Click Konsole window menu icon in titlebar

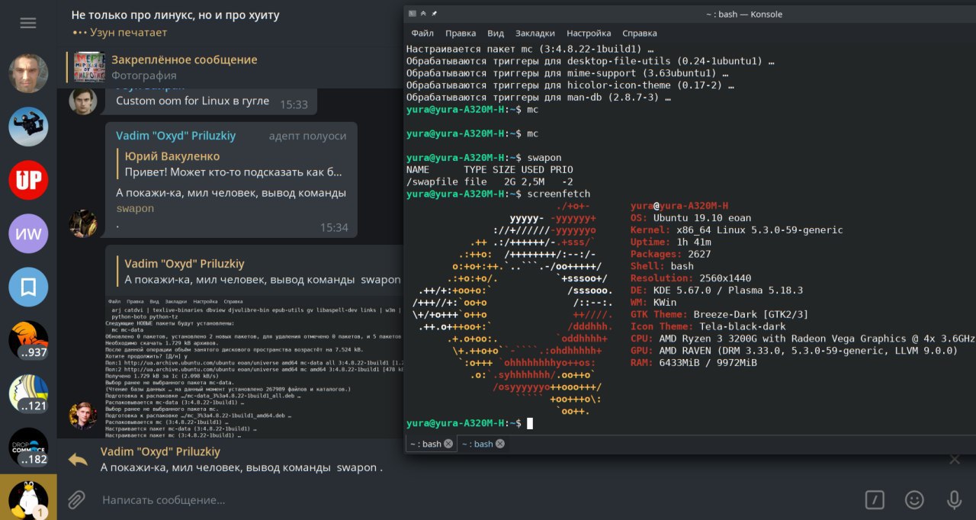(412, 14)
